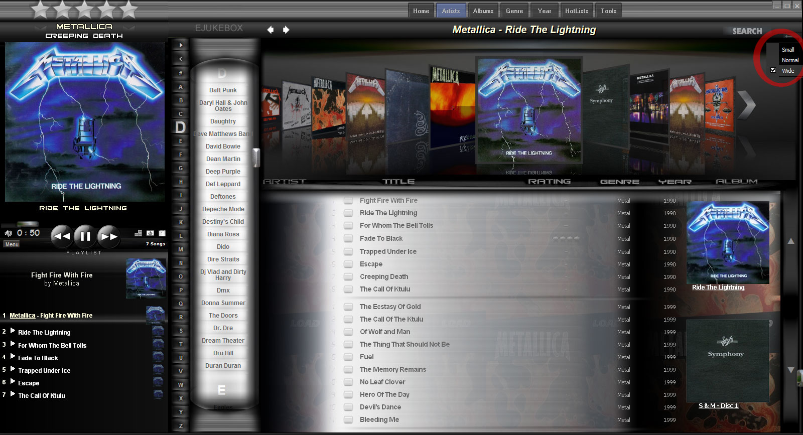Rate the fifth star in the top bar
The height and width of the screenshot is (435, 803).
point(128,9)
